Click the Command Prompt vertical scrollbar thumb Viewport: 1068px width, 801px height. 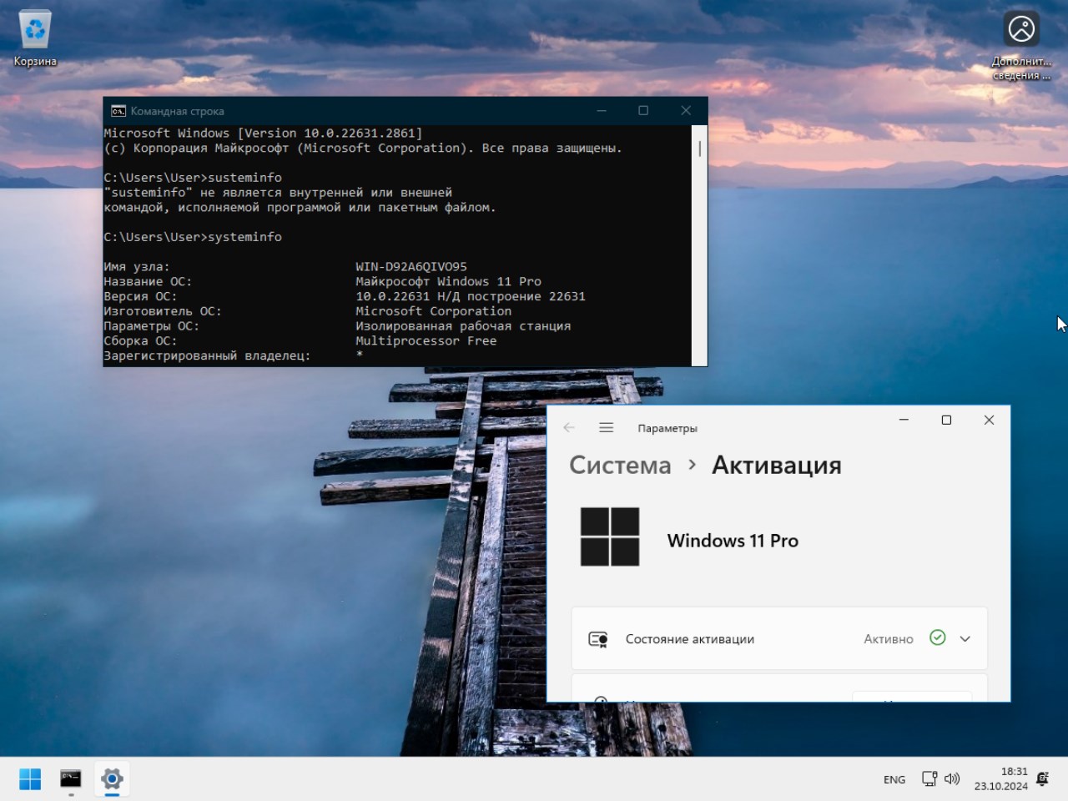(699, 149)
